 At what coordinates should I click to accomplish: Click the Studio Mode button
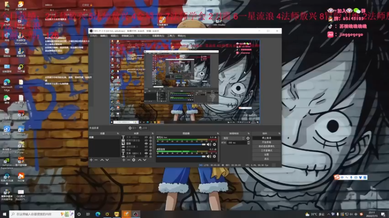266,151
